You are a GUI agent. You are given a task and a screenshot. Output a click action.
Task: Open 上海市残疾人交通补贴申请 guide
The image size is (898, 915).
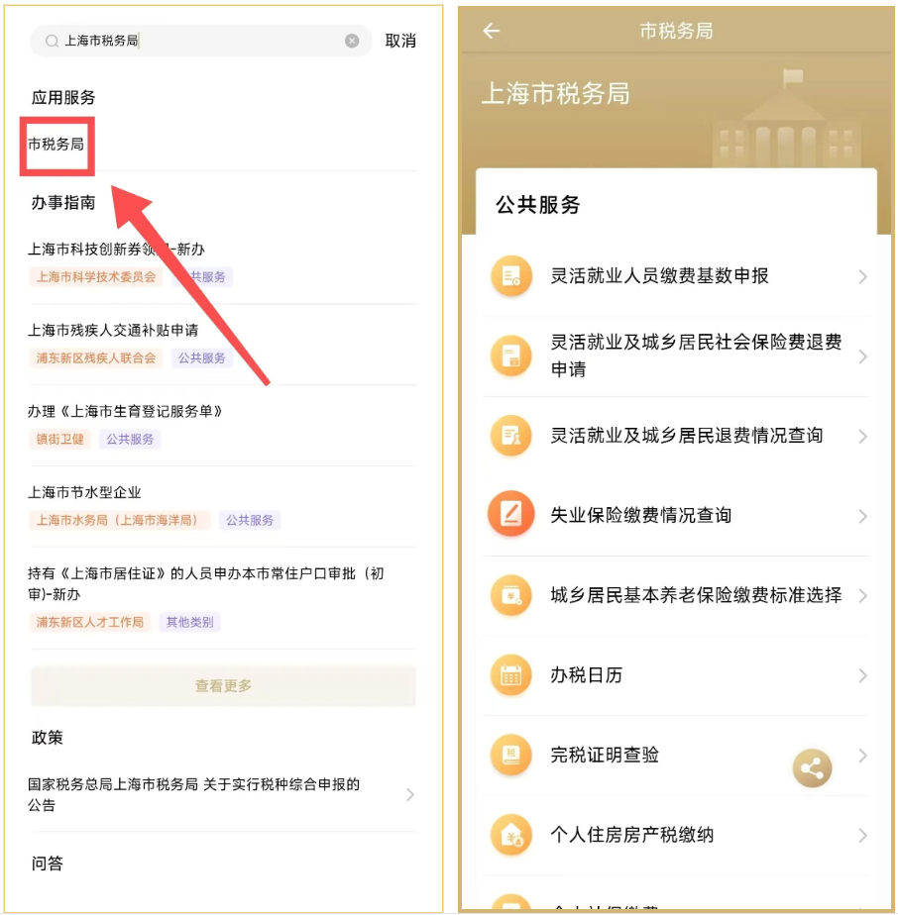(x=113, y=331)
